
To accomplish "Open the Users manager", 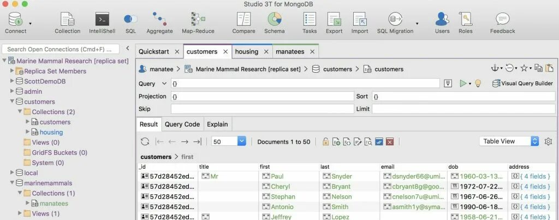I will tap(442, 19).
